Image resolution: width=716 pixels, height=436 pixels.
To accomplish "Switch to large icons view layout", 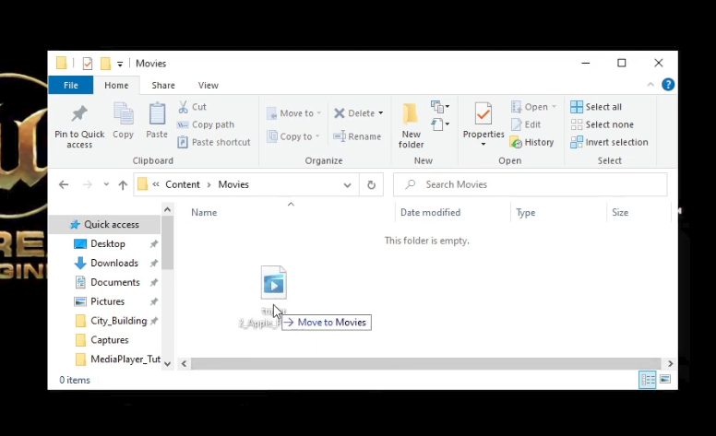I will [x=665, y=380].
